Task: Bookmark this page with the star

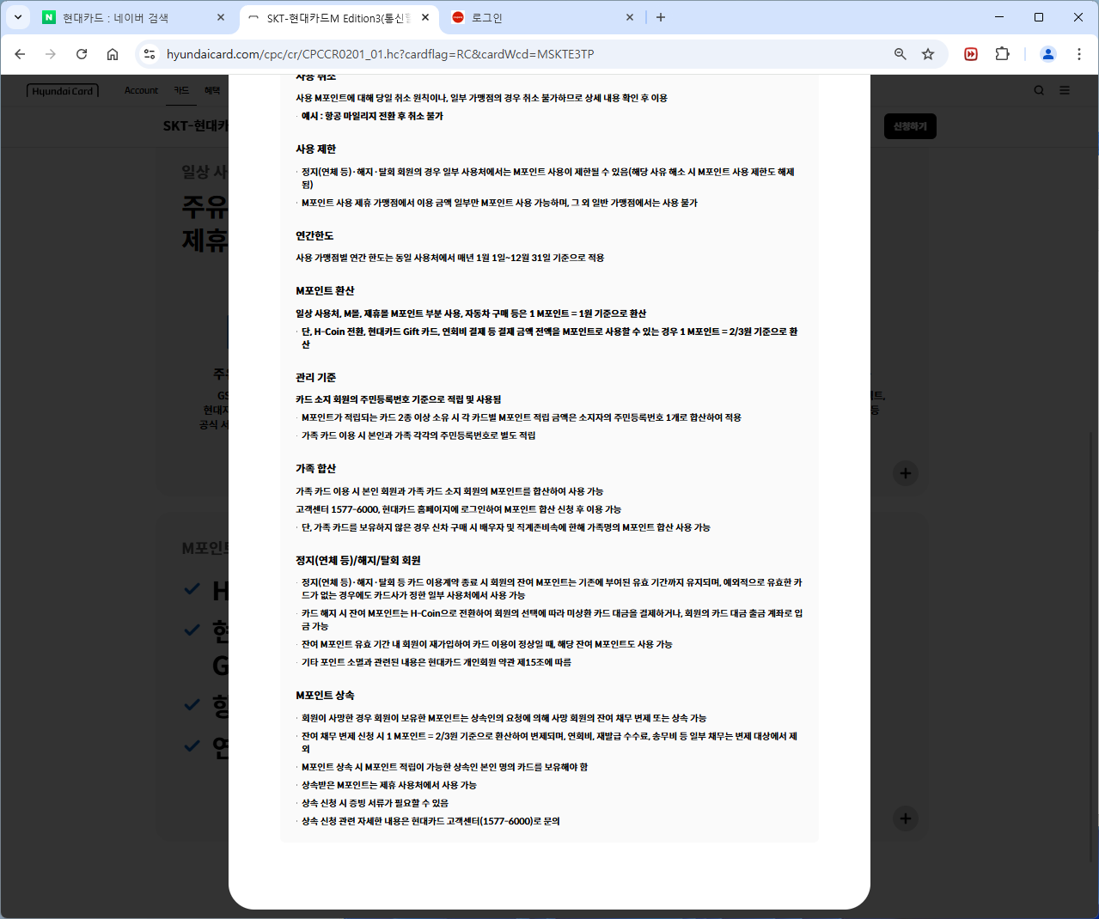Action: point(928,54)
